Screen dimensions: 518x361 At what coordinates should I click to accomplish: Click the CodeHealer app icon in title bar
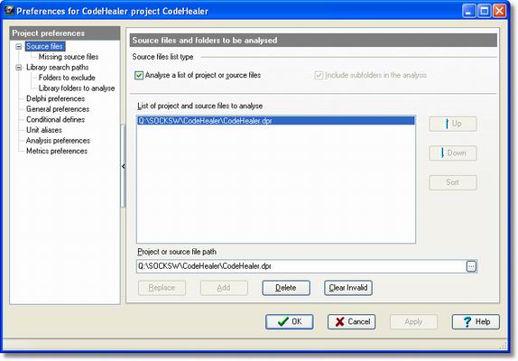pyautogui.click(x=9, y=11)
